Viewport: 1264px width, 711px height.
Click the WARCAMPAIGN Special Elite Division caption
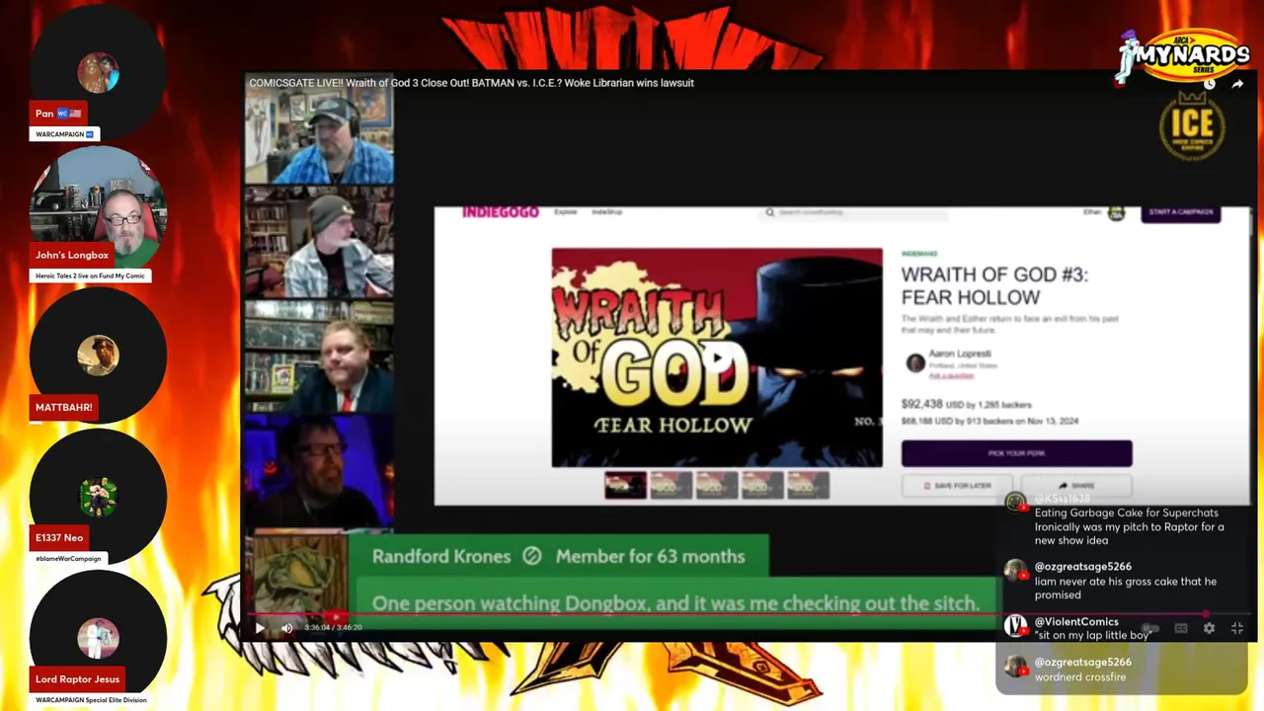(91, 699)
